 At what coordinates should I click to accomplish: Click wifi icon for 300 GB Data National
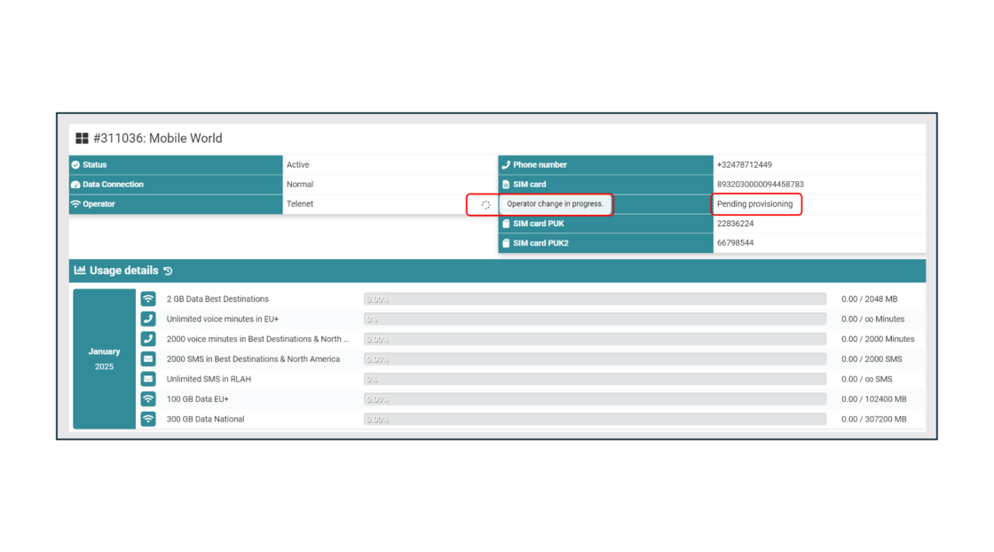pyautogui.click(x=148, y=419)
